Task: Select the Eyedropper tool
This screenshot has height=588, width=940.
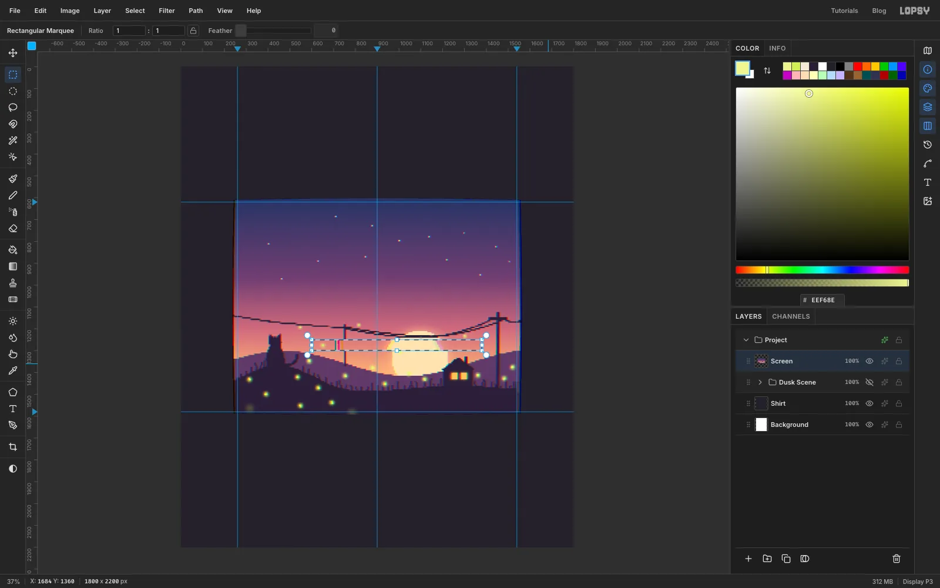Action: pyautogui.click(x=13, y=370)
